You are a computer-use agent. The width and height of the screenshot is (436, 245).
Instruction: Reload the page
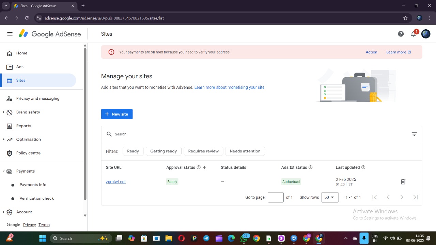(27, 18)
